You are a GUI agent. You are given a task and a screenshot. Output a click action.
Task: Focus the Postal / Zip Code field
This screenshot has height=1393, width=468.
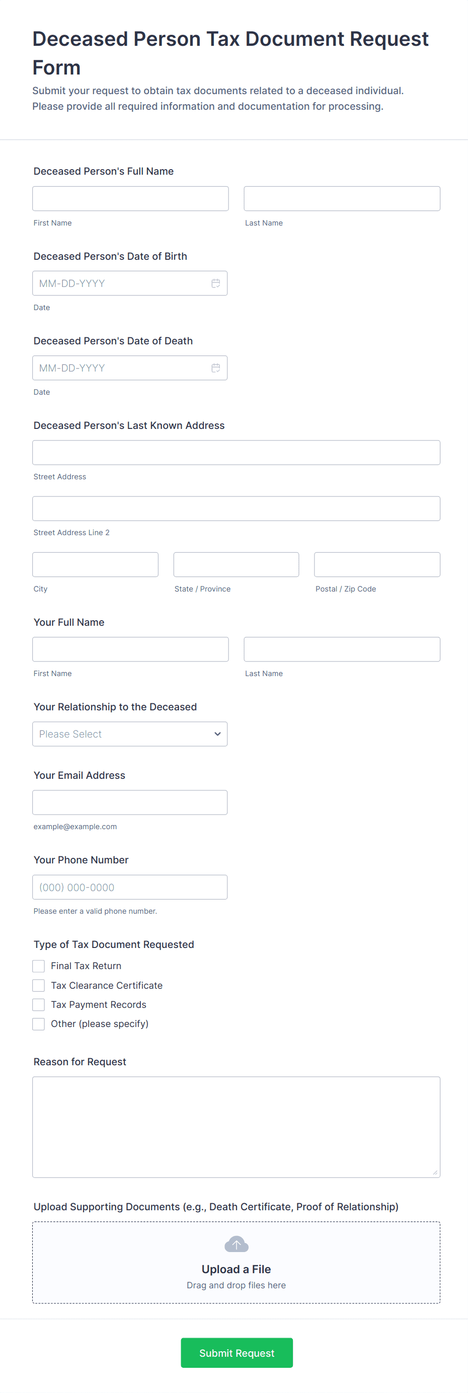tap(377, 564)
